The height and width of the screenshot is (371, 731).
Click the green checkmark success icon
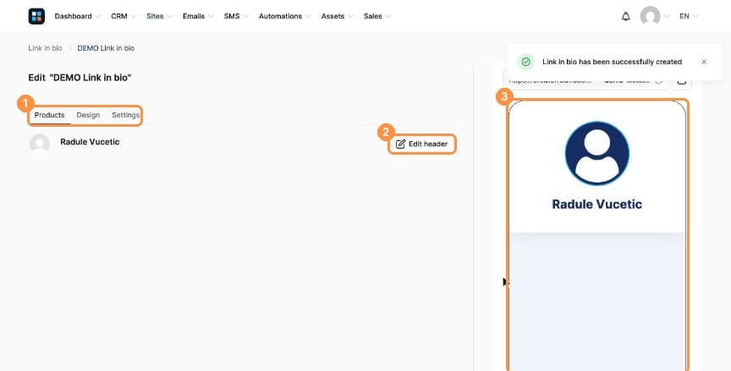tap(526, 62)
